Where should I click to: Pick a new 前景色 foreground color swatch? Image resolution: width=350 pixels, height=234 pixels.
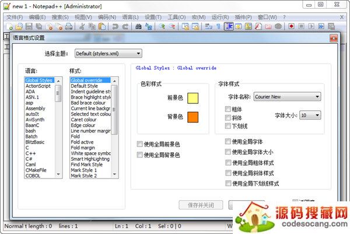click(x=193, y=98)
